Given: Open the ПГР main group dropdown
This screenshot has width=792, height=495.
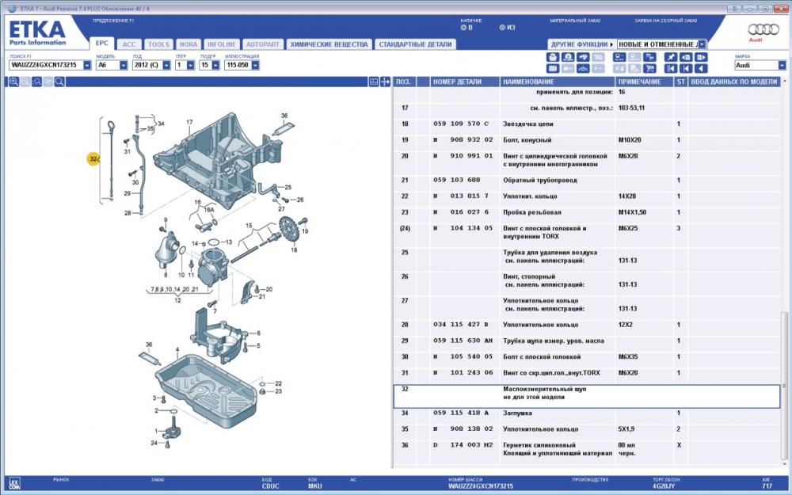Looking at the screenshot, I should tap(190, 65).
